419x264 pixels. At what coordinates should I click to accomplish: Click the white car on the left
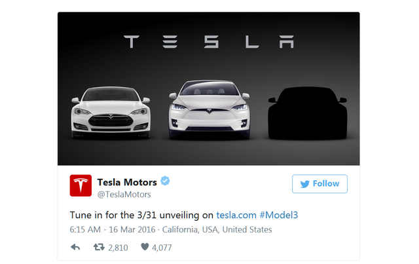(110, 114)
